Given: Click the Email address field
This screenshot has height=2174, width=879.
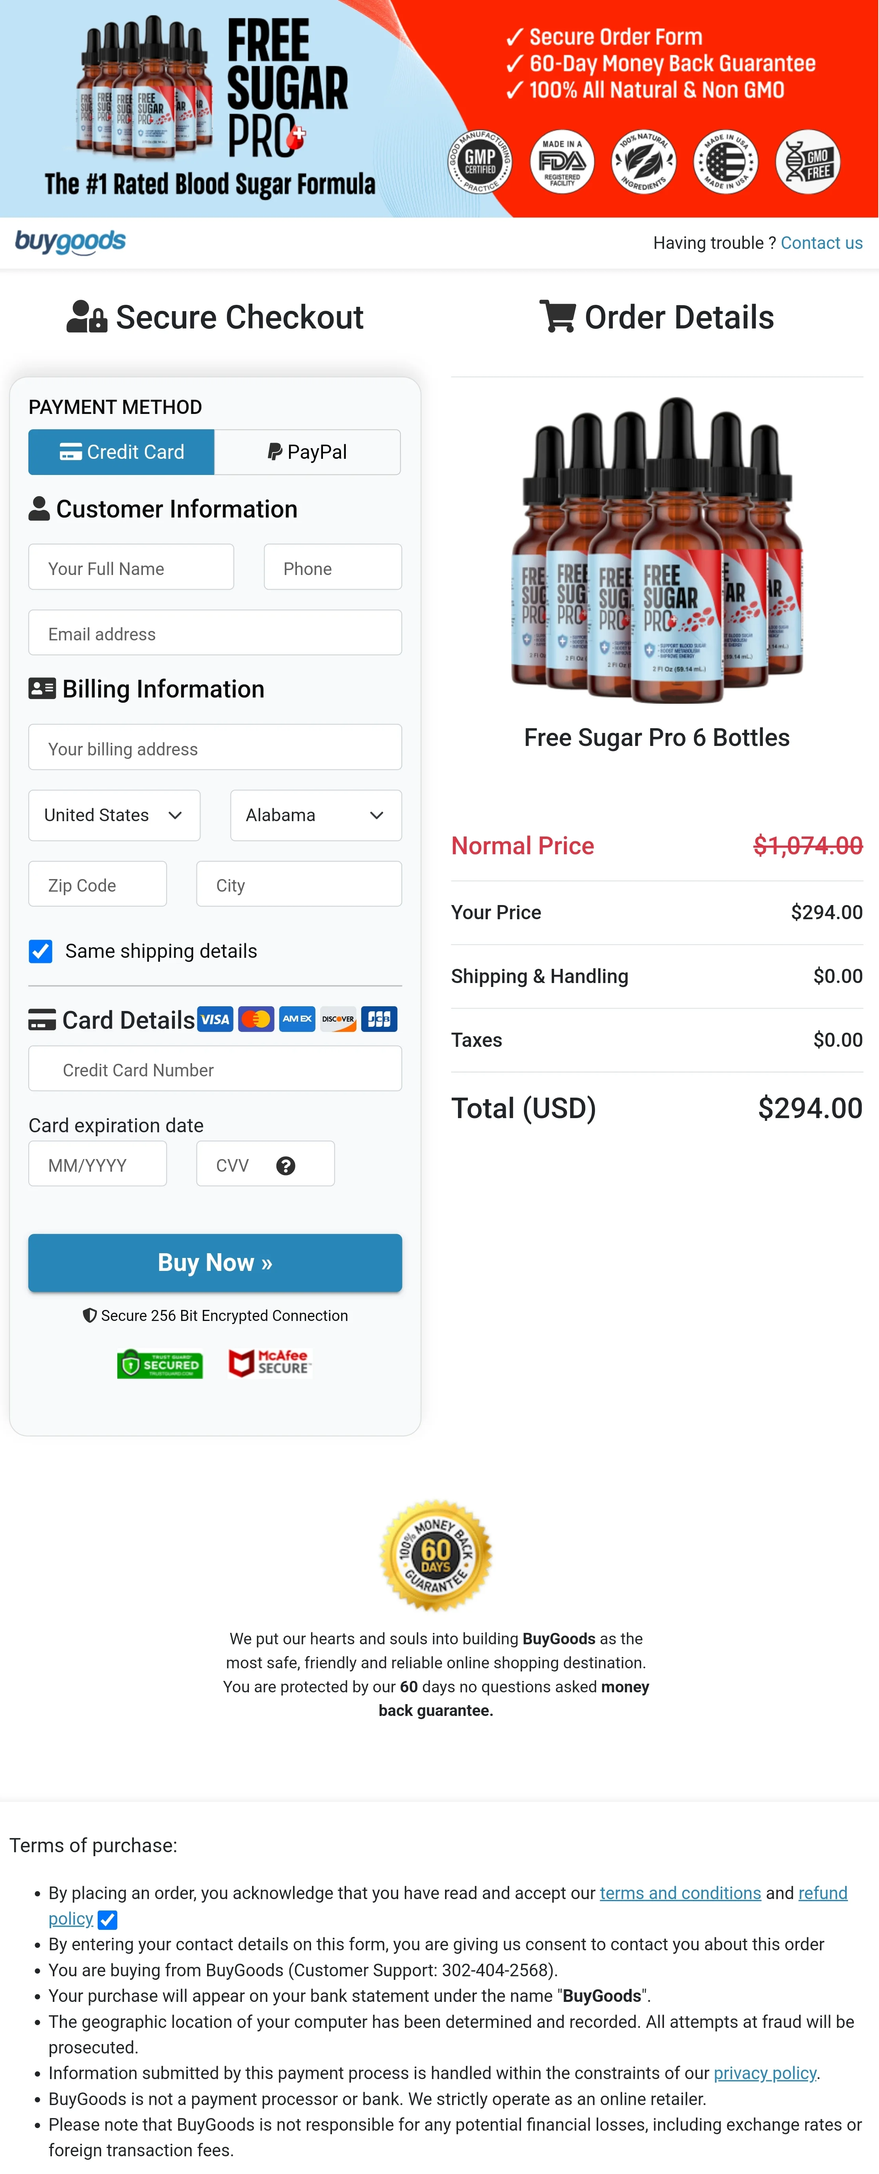Looking at the screenshot, I should tap(215, 633).
